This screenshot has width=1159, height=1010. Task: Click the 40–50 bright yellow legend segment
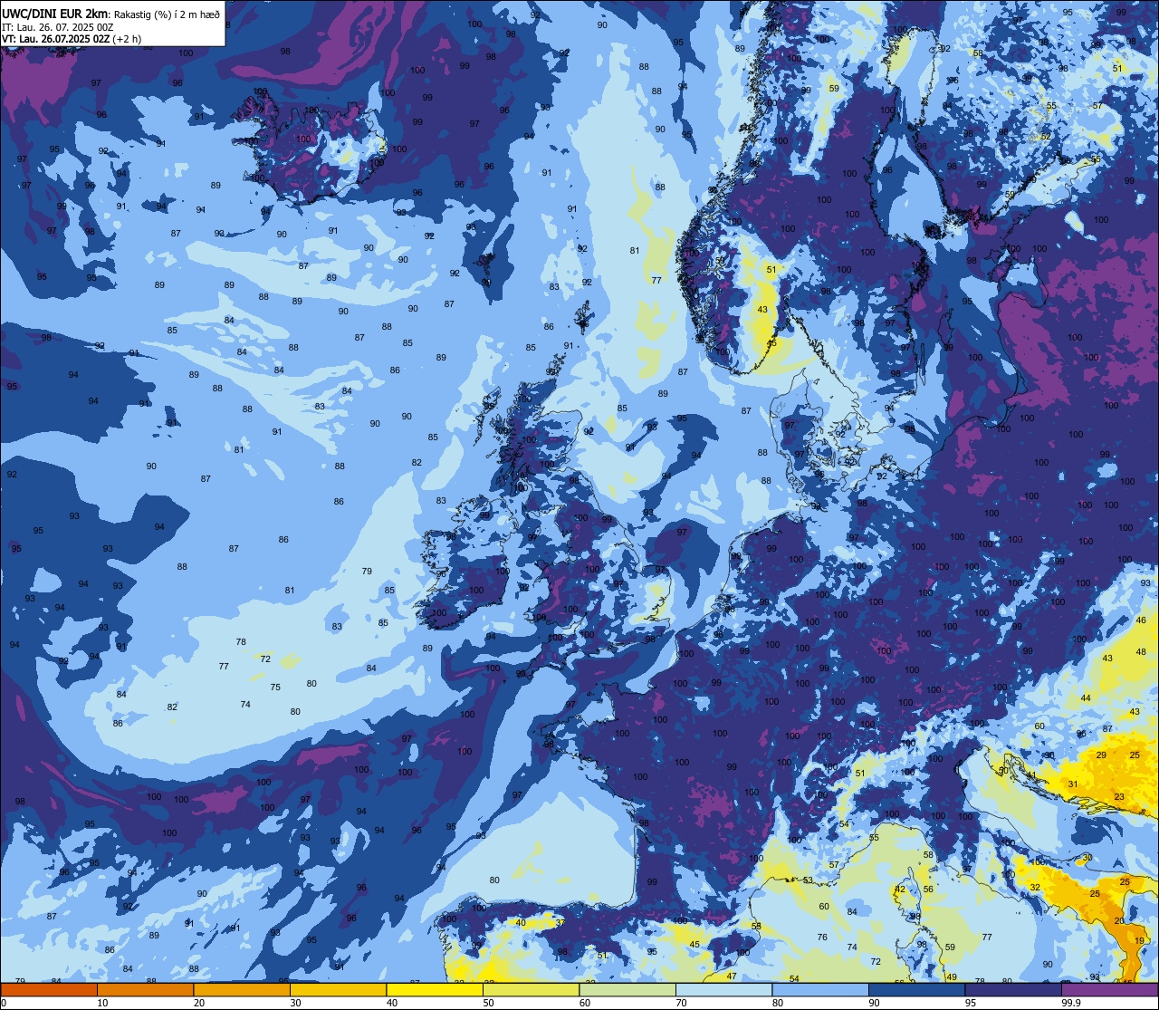pyautogui.click(x=435, y=989)
